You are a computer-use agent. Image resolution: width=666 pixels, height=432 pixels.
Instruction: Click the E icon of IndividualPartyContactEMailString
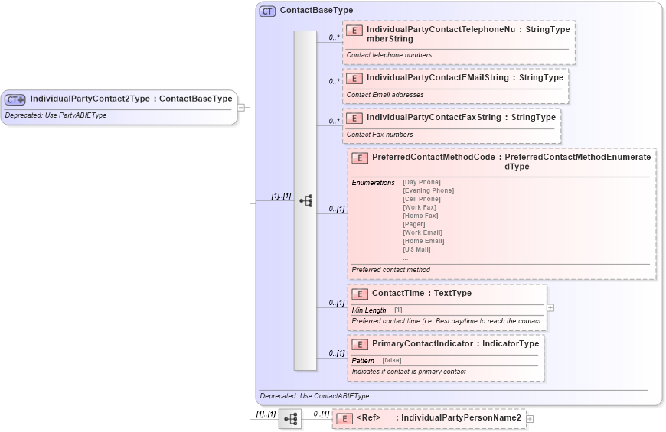(354, 79)
